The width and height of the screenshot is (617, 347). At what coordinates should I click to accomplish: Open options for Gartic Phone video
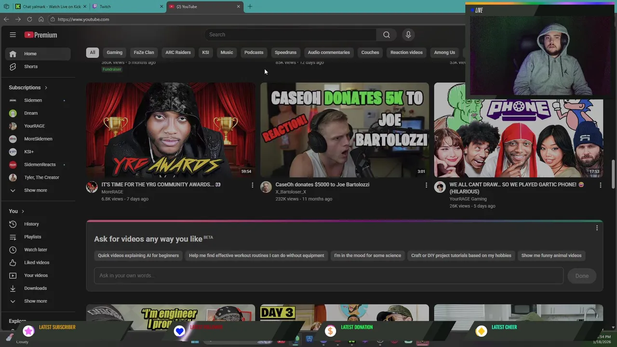(x=600, y=185)
